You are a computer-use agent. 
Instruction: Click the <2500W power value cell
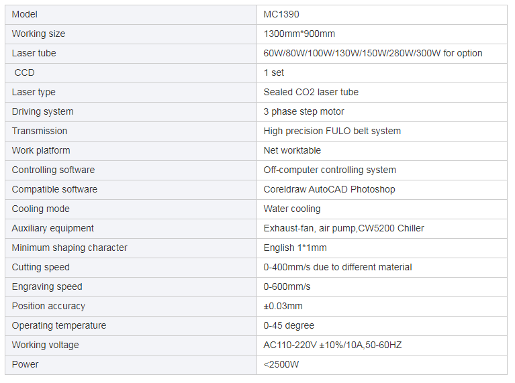(281, 364)
